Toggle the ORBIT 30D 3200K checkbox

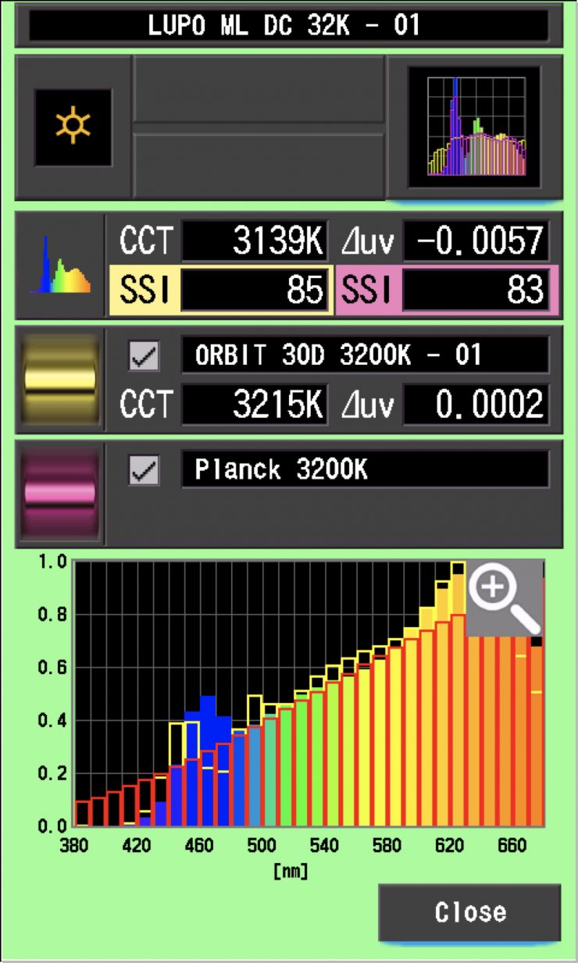(x=144, y=357)
